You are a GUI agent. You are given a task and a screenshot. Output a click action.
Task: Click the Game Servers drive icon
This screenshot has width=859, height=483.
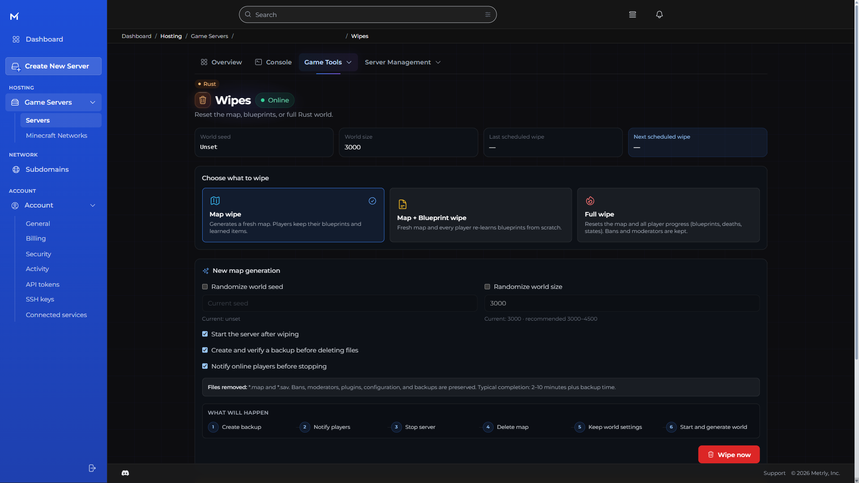point(15,102)
